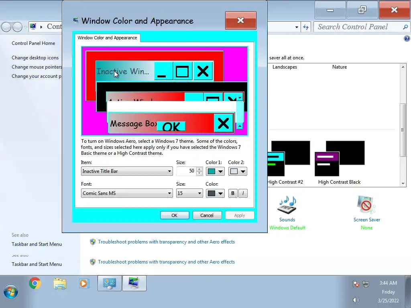The height and width of the screenshot is (308, 411).
Task: Click the volume speaker tray icon
Action: point(356,300)
